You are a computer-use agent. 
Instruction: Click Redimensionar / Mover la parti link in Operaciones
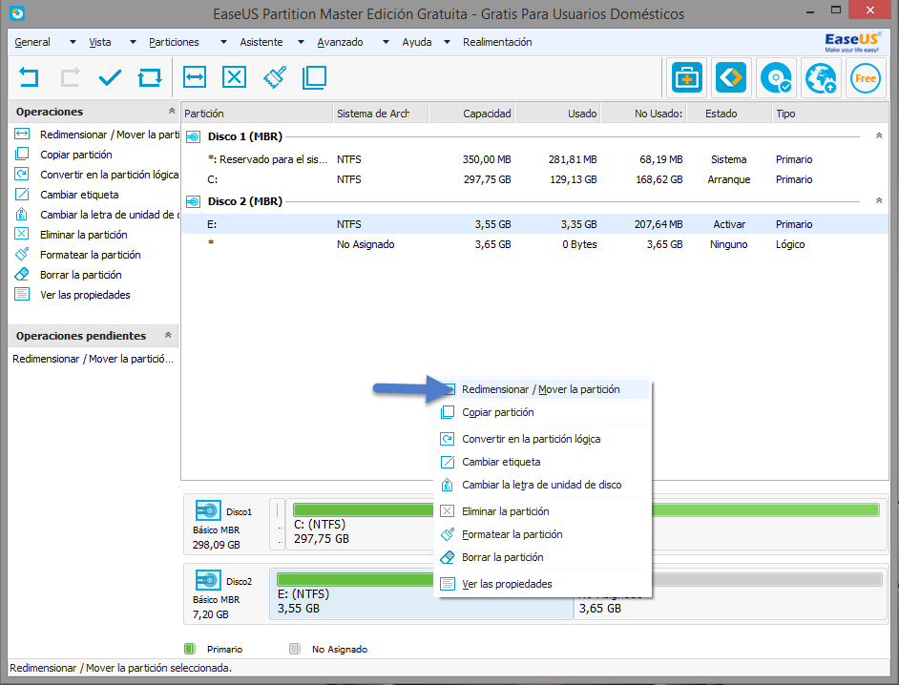pyautogui.click(x=110, y=135)
